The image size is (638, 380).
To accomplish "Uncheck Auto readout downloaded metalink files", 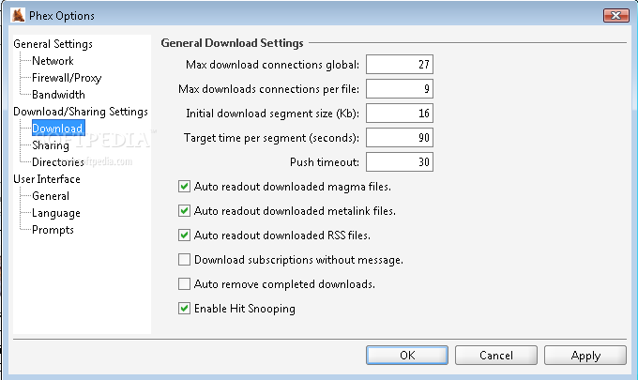I will click(184, 211).
